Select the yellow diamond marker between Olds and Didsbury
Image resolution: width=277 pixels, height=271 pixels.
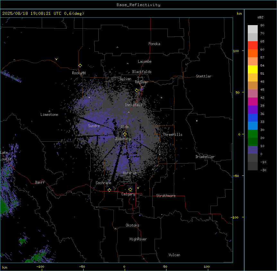coord(125,134)
